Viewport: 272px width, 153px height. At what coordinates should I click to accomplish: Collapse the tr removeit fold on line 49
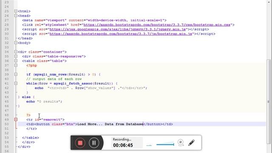click(16, 119)
